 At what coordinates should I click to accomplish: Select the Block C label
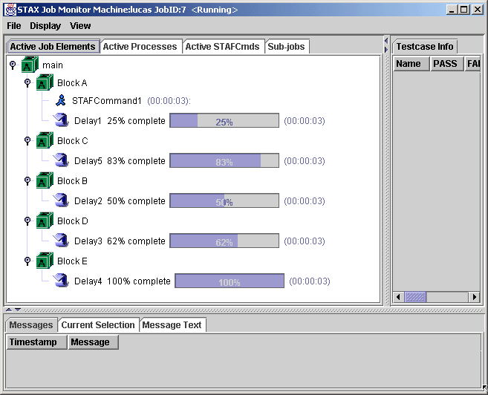click(73, 140)
